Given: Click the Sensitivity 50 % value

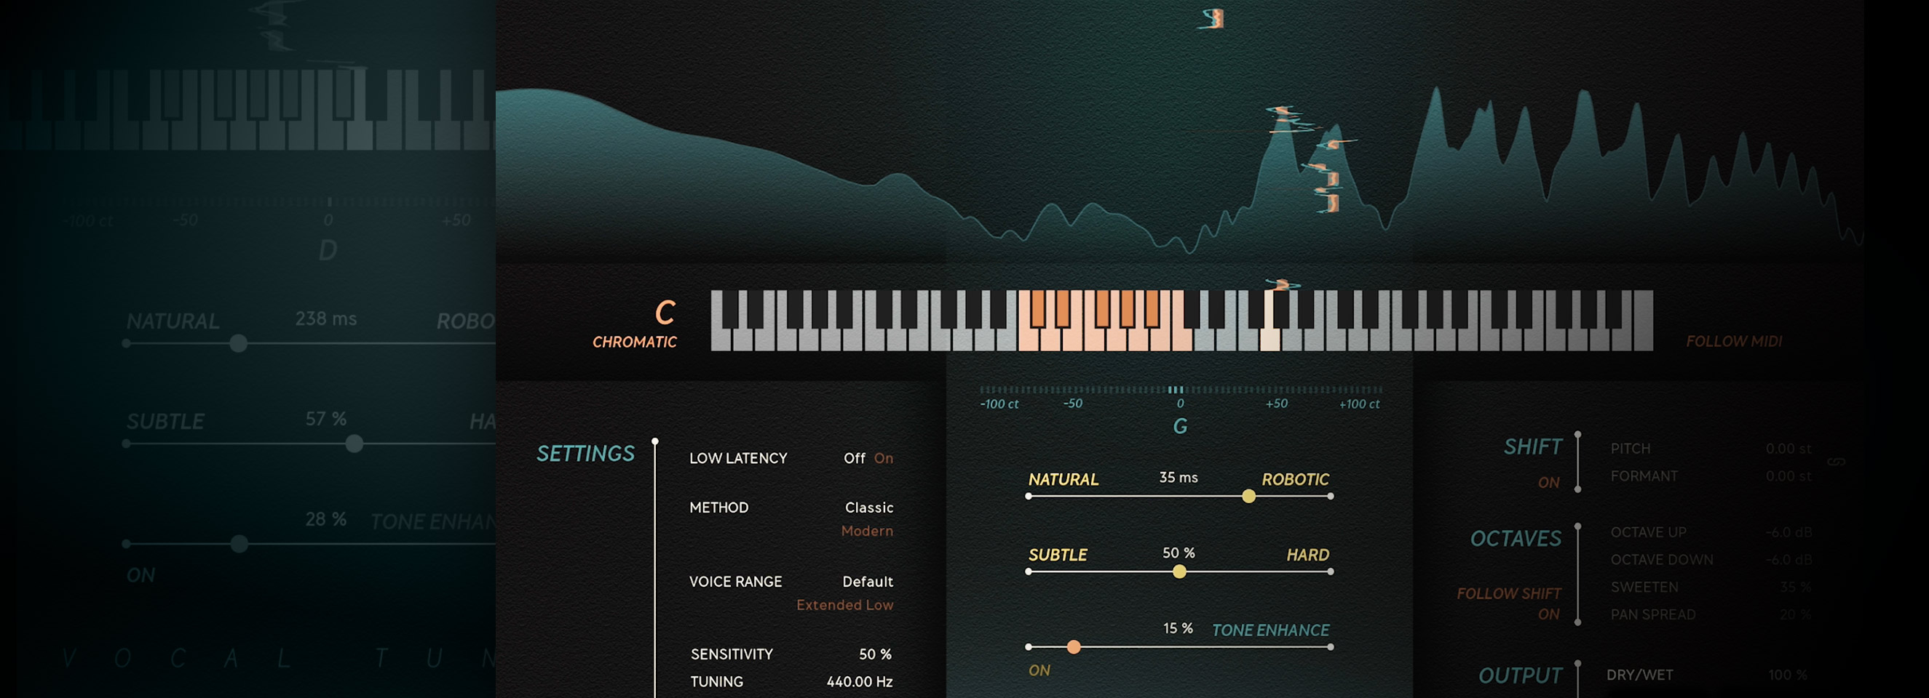Looking at the screenshot, I should tap(875, 654).
